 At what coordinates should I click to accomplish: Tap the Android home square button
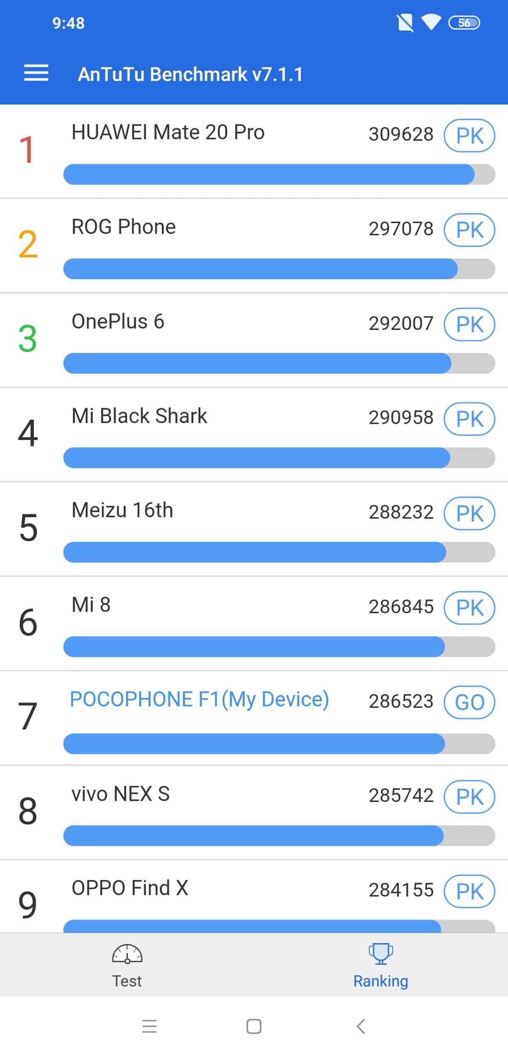[x=254, y=1027]
